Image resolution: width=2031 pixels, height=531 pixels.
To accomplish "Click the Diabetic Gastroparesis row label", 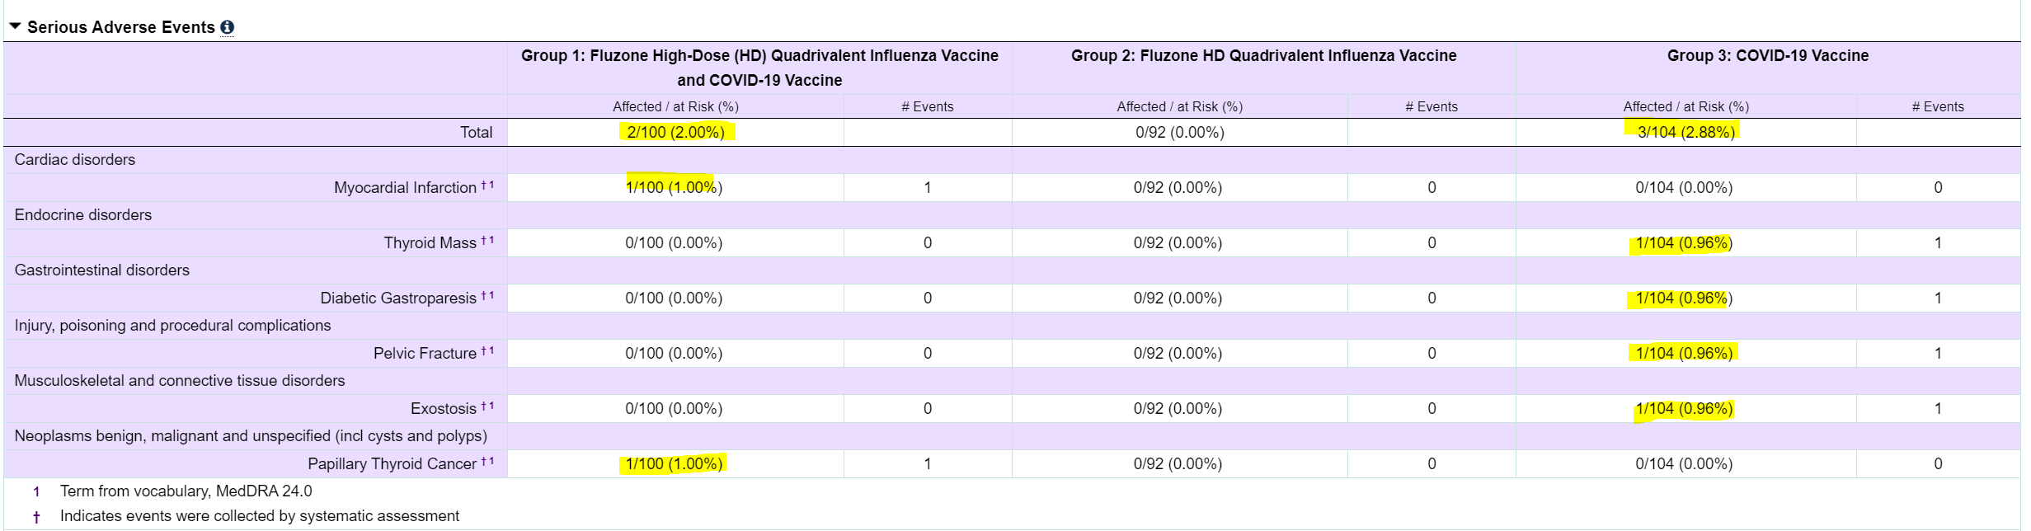I will (398, 298).
